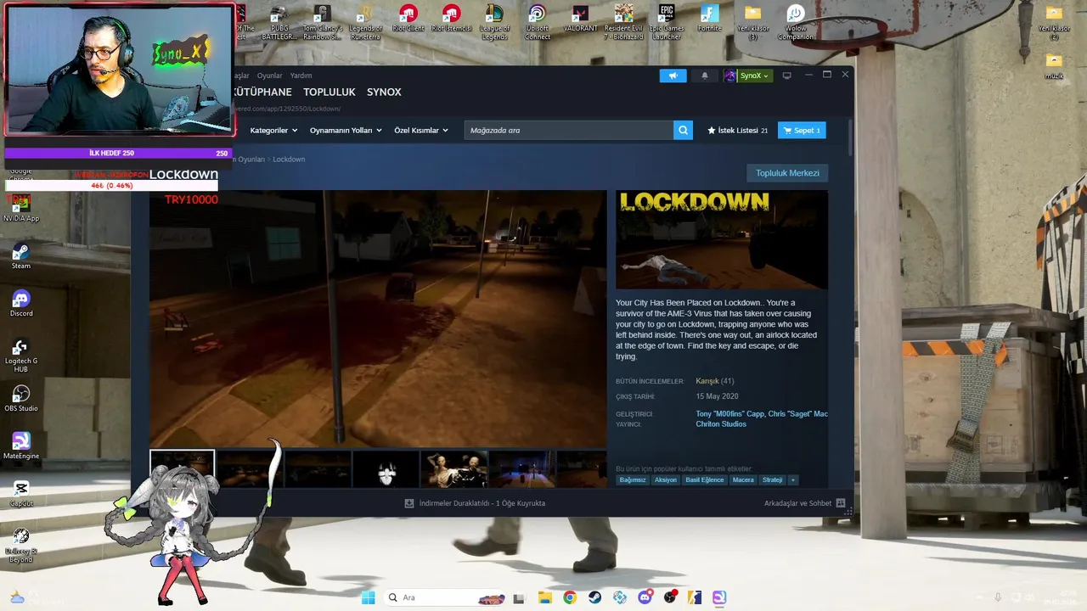Open developer link Tony "M00fins" Capp
Viewport: 1087px width, 611px height.
(x=729, y=414)
